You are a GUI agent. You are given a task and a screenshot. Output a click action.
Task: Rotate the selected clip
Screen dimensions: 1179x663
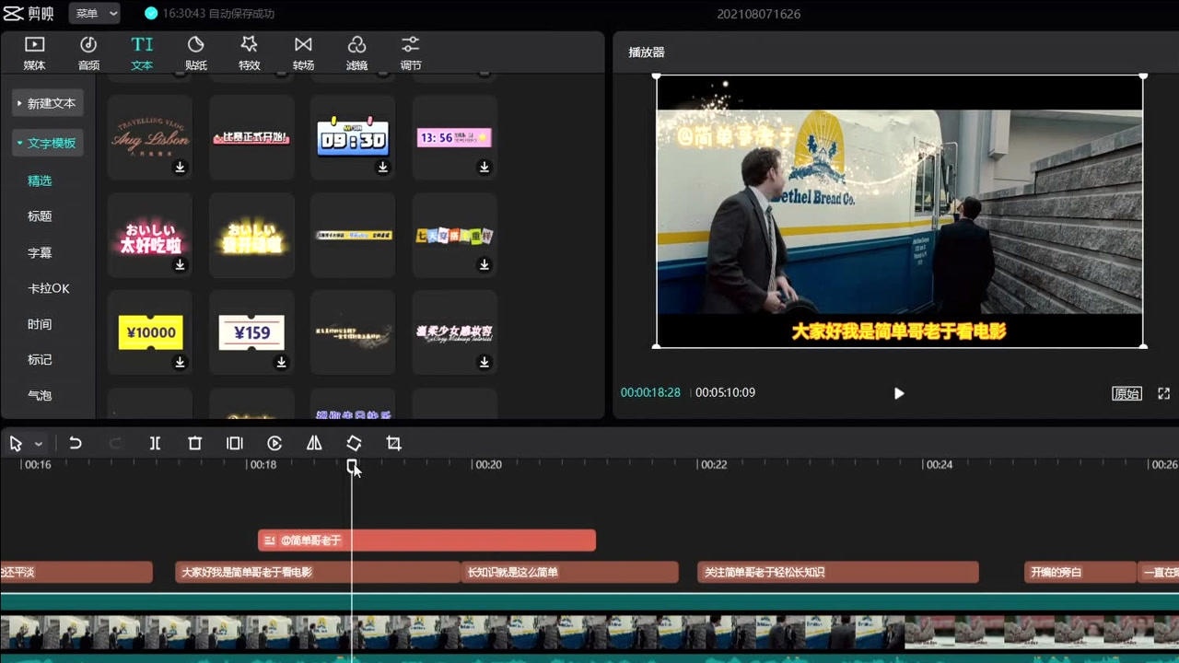(354, 444)
